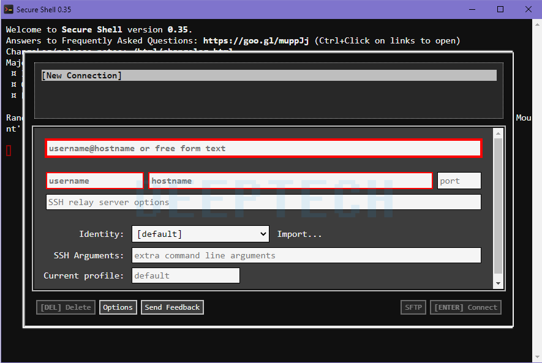Screen dimensions: 542x363
Task: Click into the hostname input box
Action: pos(290,181)
